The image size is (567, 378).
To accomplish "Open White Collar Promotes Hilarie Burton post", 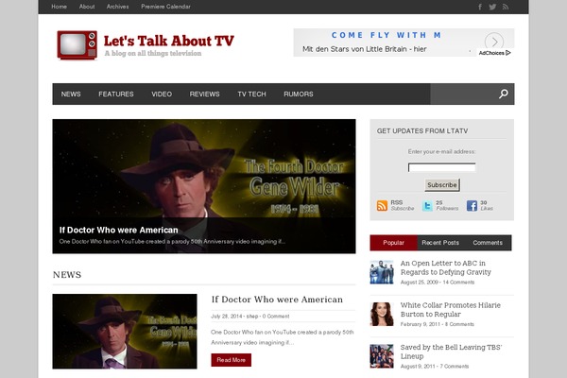I will pos(450,310).
